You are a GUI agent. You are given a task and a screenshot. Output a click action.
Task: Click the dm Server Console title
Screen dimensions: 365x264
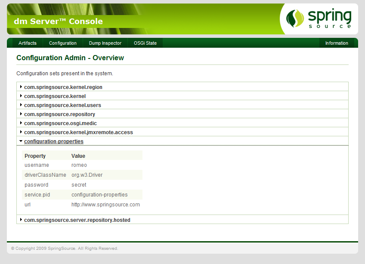point(58,21)
